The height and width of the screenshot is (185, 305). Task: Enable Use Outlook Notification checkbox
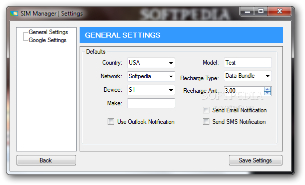point(111,122)
